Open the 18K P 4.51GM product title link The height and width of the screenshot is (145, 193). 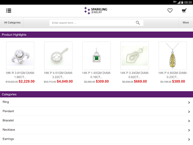point(58,75)
